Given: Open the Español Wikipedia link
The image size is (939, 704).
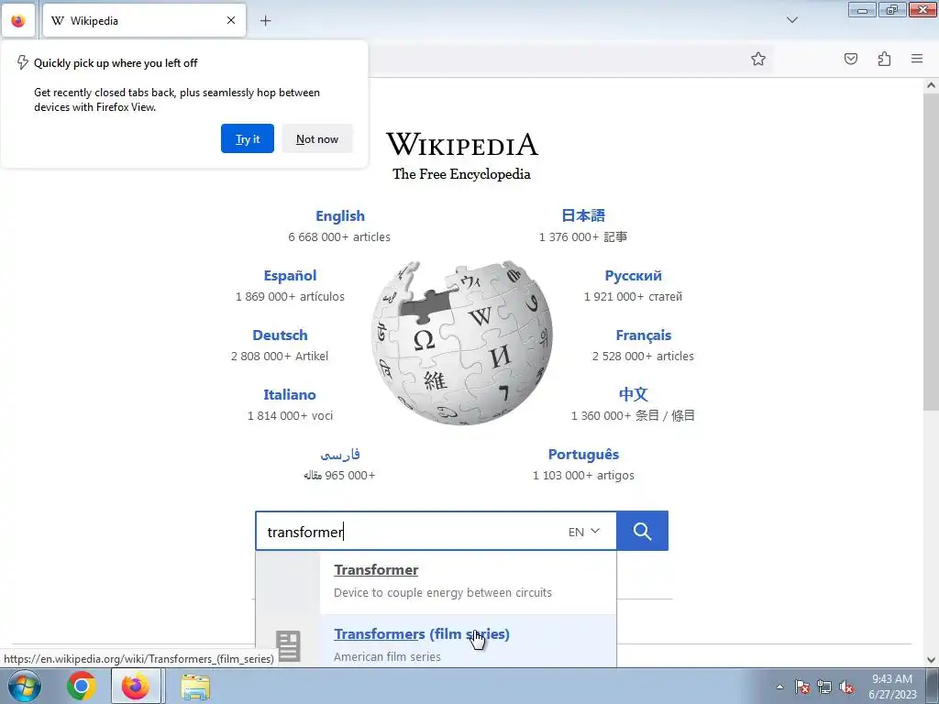Looking at the screenshot, I should click(x=290, y=276).
